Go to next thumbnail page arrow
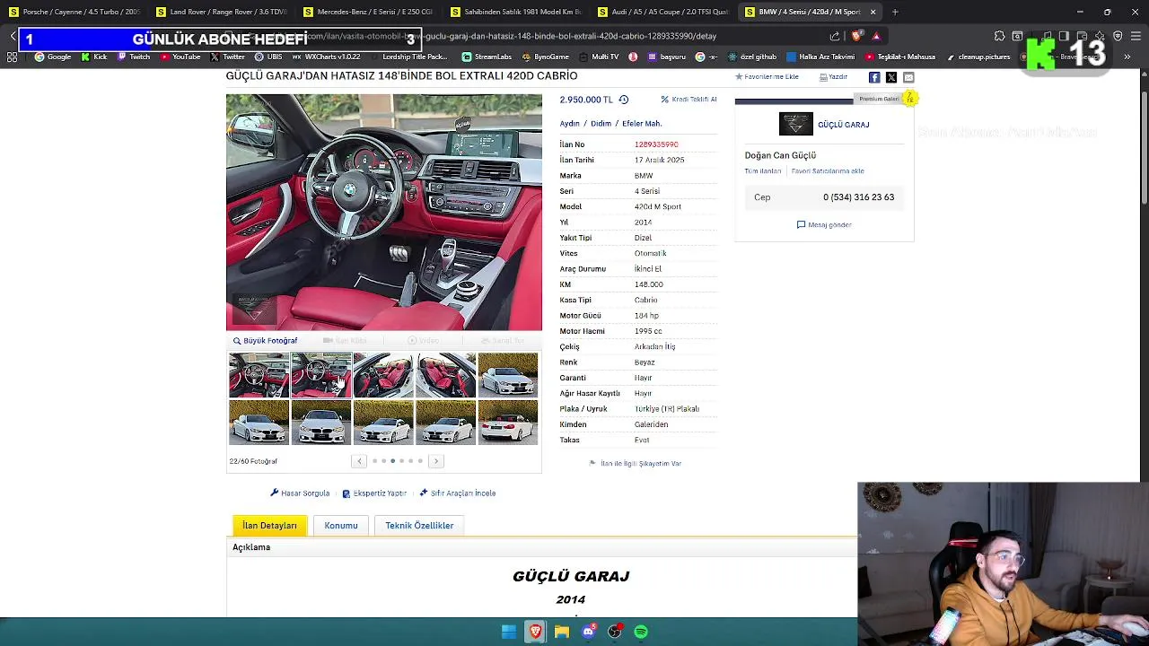Viewport: 1149px width, 646px height. coord(436,461)
